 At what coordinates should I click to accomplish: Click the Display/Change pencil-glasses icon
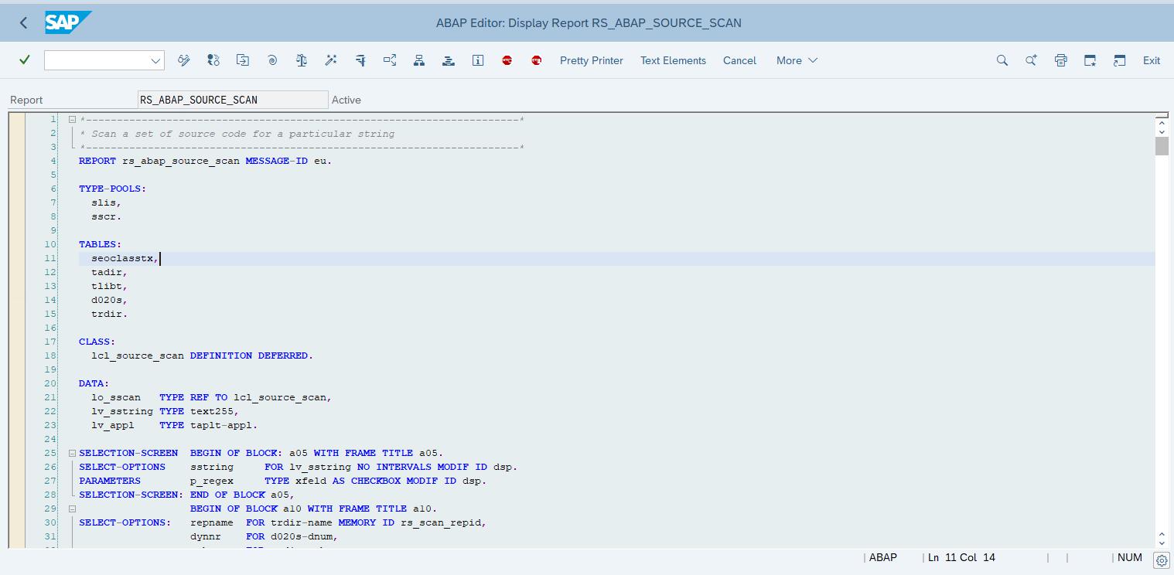tap(184, 60)
